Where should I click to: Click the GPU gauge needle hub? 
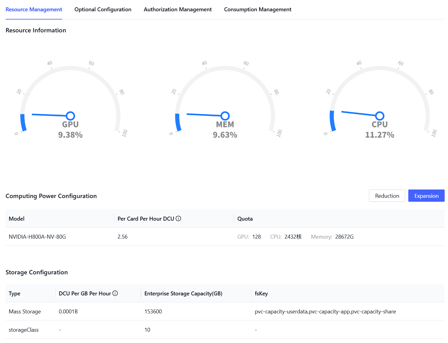coord(71,116)
